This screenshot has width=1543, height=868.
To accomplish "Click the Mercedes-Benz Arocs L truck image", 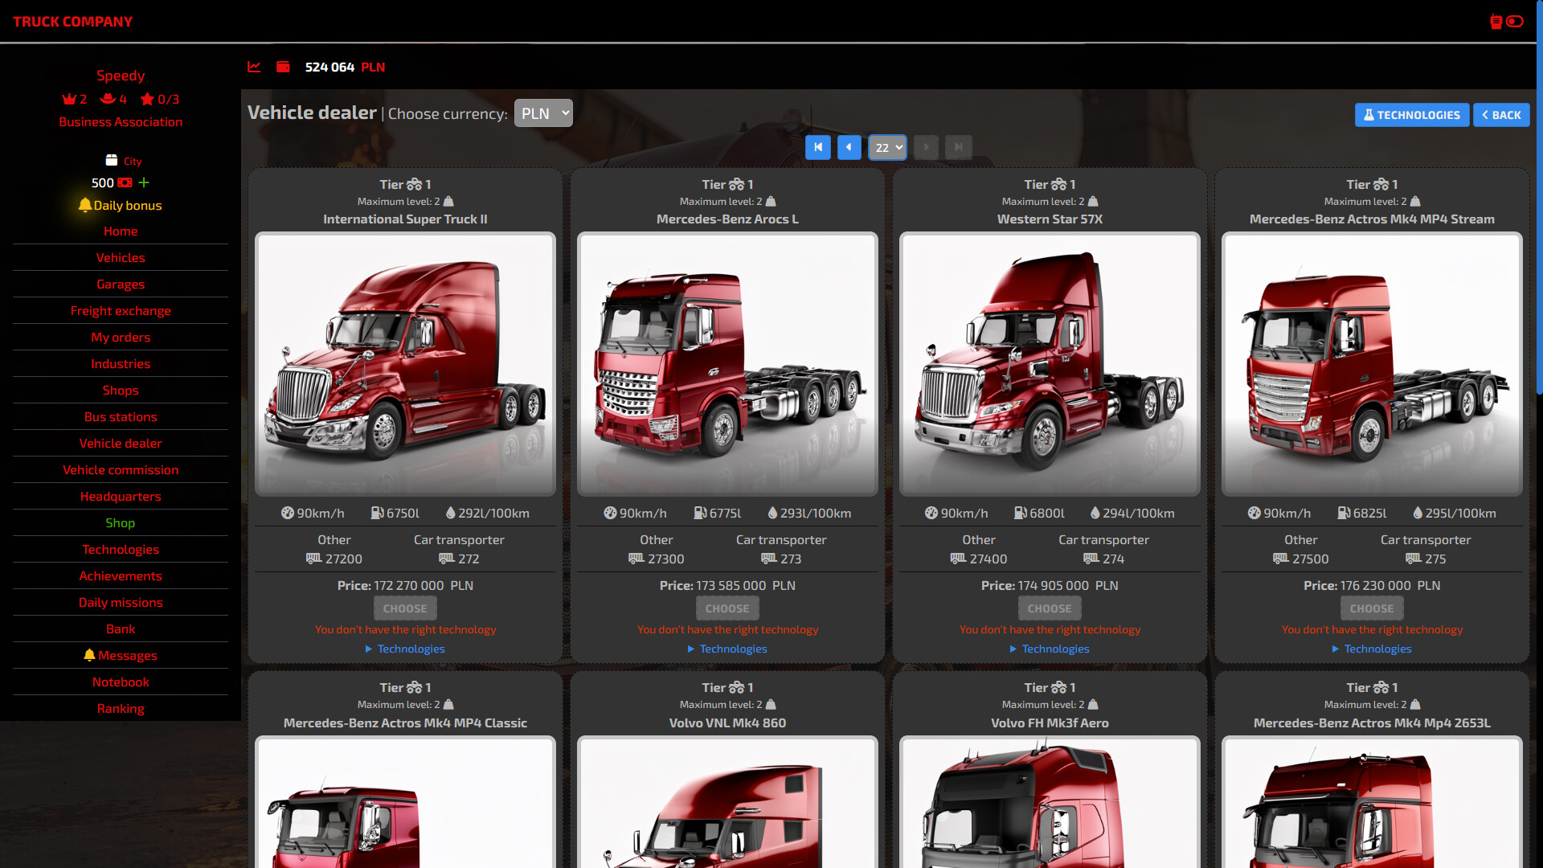I will click(727, 363).
